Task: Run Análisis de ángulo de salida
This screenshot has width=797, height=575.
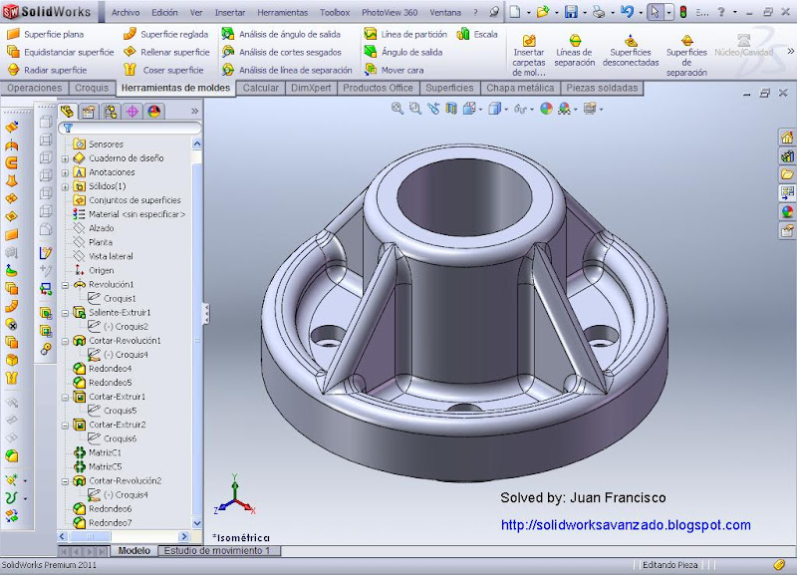Action: click(282, 34)
